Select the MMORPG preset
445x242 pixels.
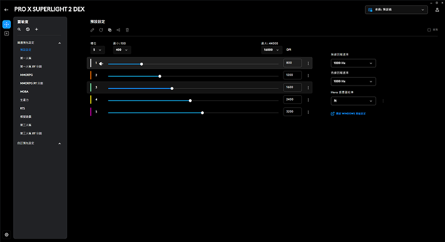[x=26, y=75]
